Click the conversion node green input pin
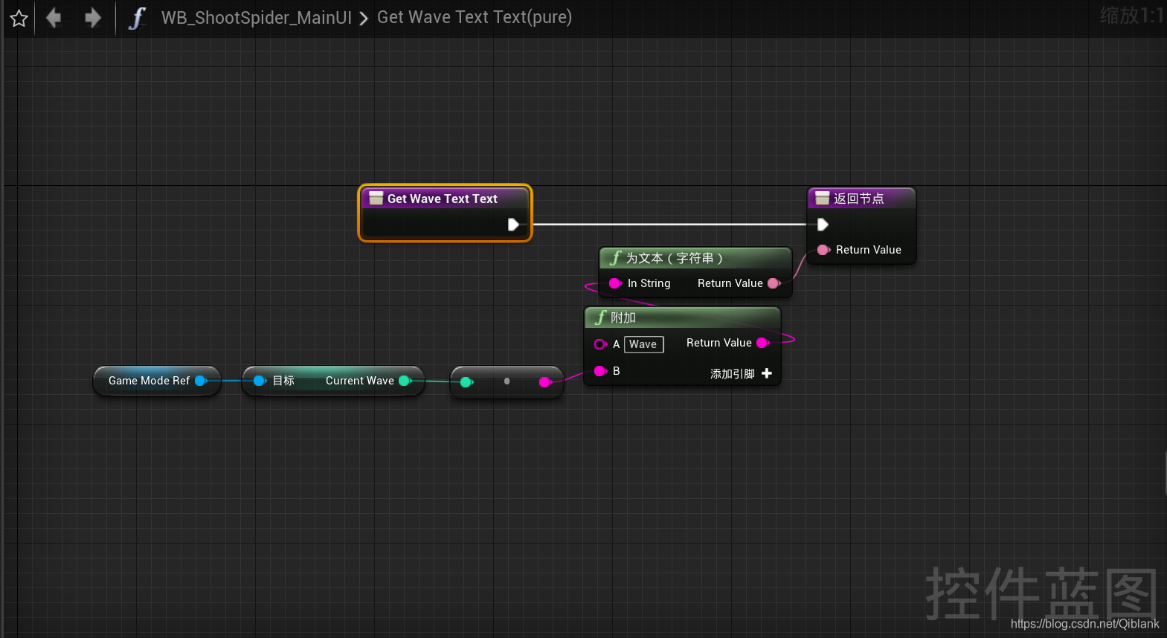This screenshot has width=1167, height=638. (x=466, y=382)
